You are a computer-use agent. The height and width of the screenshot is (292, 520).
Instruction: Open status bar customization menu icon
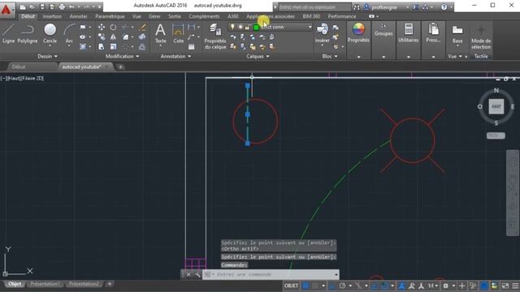pos(515,286)
